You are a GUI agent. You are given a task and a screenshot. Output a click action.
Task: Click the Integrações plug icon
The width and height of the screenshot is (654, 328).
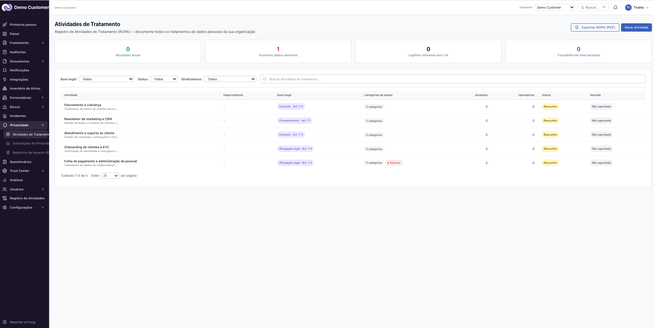pos(5,80)
